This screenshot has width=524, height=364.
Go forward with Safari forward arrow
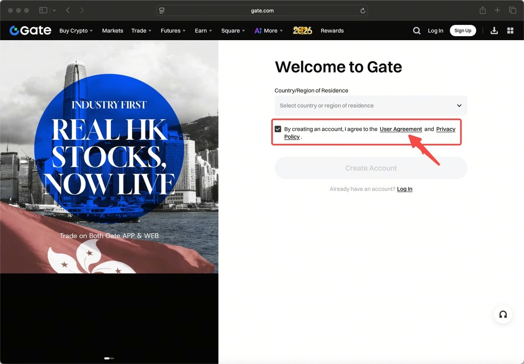(x=82, y=10)
